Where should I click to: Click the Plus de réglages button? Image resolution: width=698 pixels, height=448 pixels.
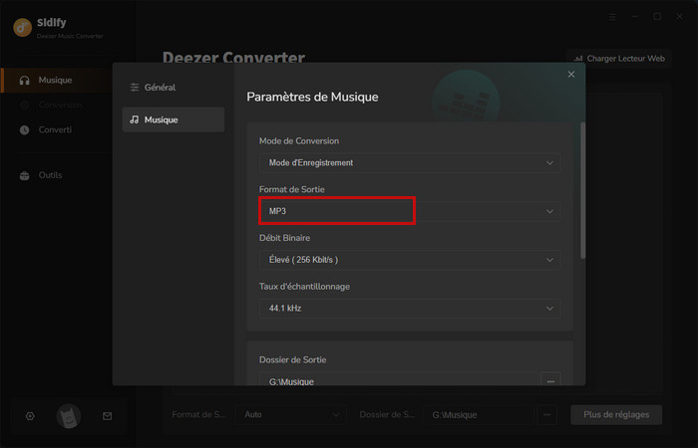pos(615,414)
